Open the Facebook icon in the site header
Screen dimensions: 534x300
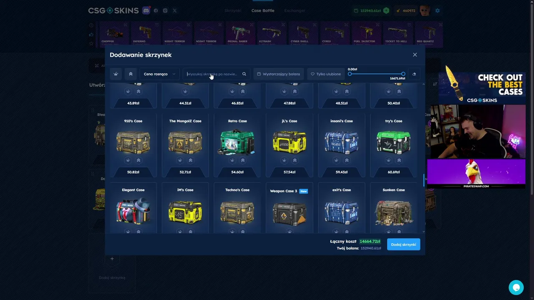[156, 10]
